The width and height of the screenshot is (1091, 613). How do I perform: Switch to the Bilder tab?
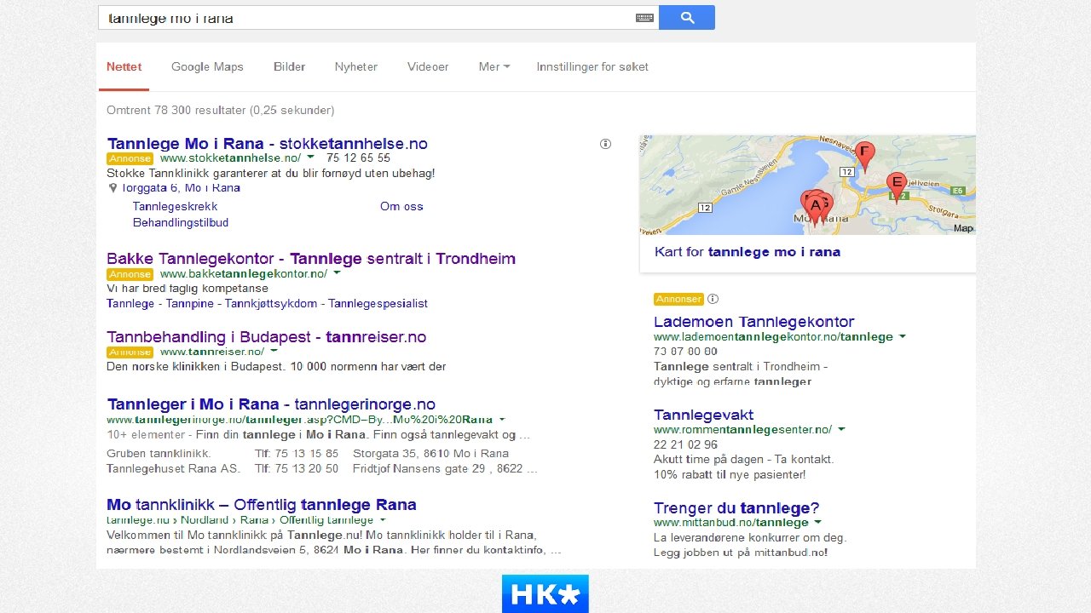(x=289, y=67)
